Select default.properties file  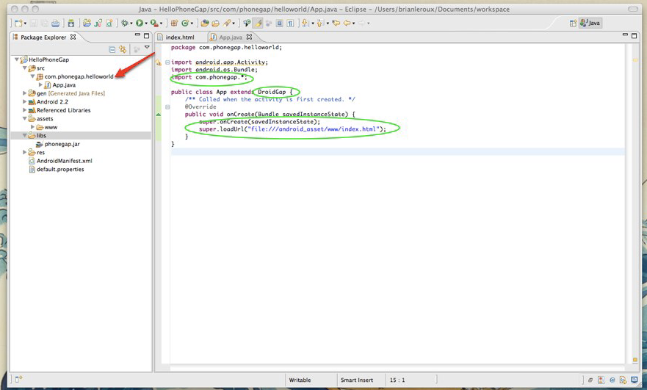coord(60,169)
